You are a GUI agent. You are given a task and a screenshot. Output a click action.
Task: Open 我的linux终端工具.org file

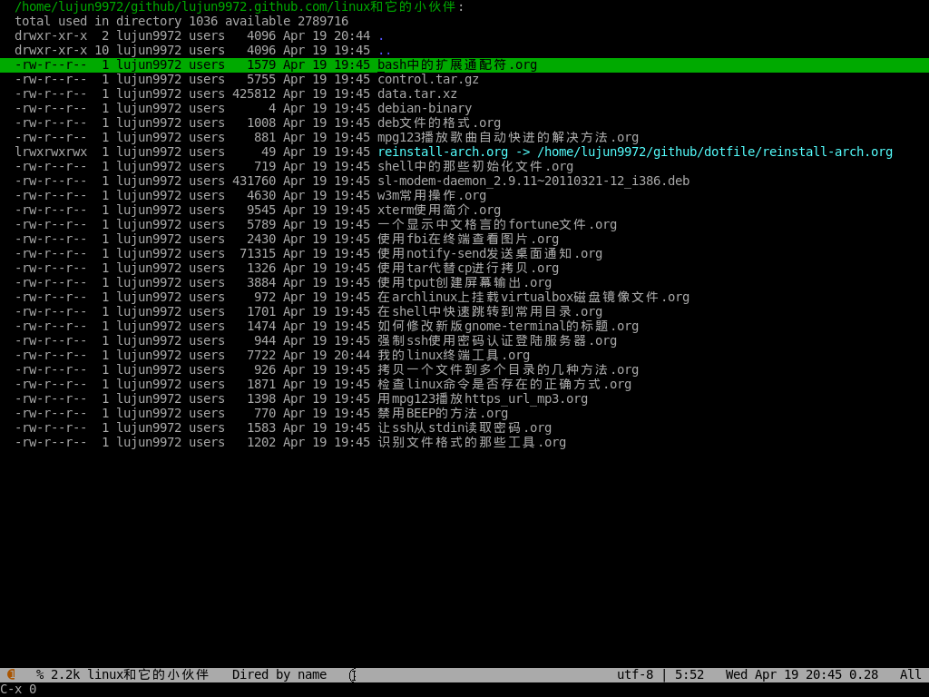[453, 355]
